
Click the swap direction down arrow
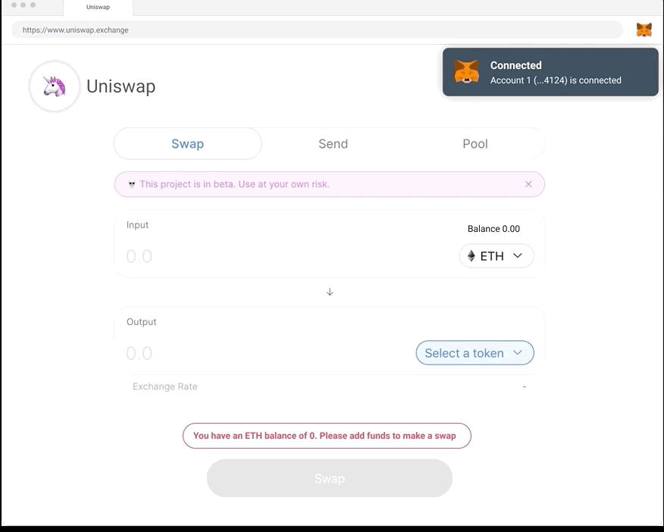point(330,292)
